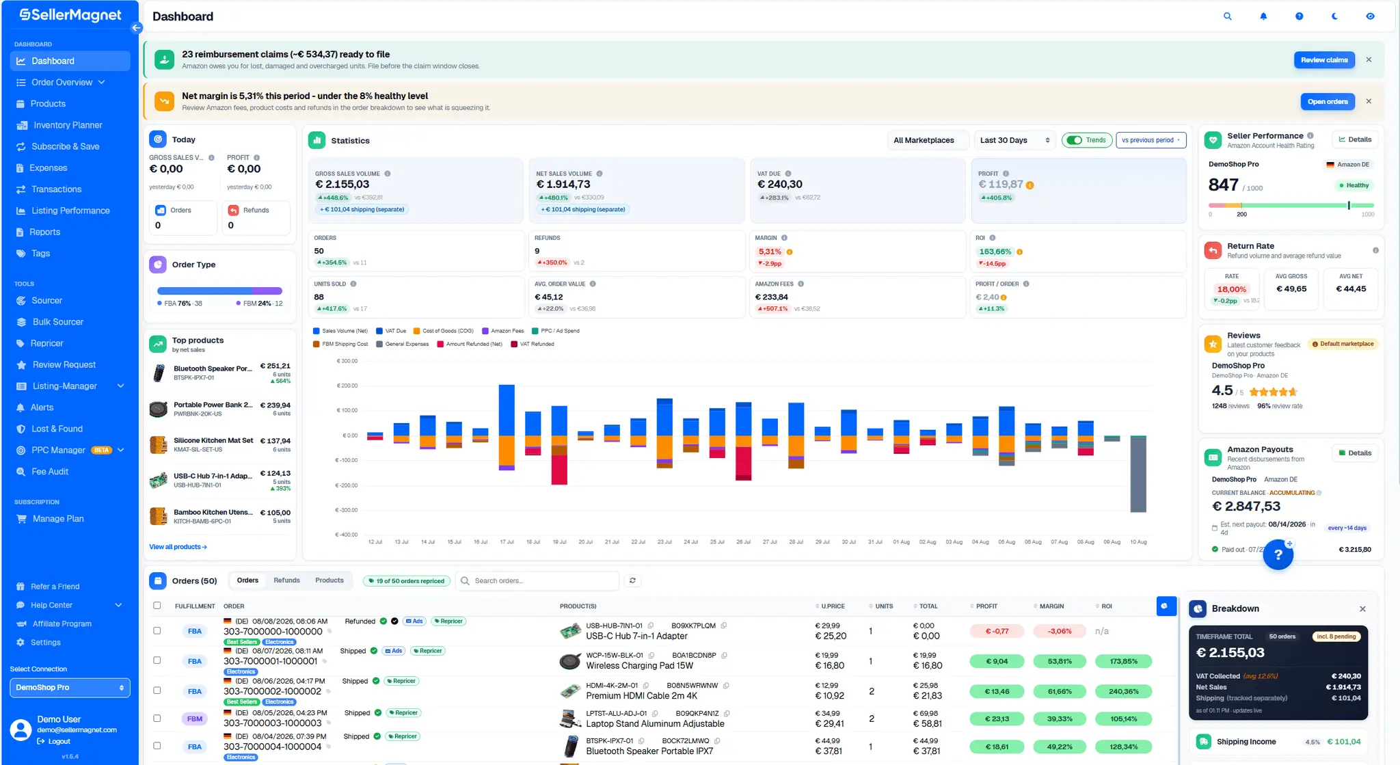This screenshot has height=765, width=1400.
Task: Open the help question-mark icon in top bar
Action: [1299, 16]
